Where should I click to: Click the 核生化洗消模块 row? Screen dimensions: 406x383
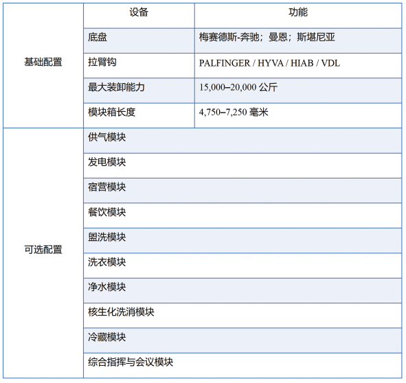[243, 316]
